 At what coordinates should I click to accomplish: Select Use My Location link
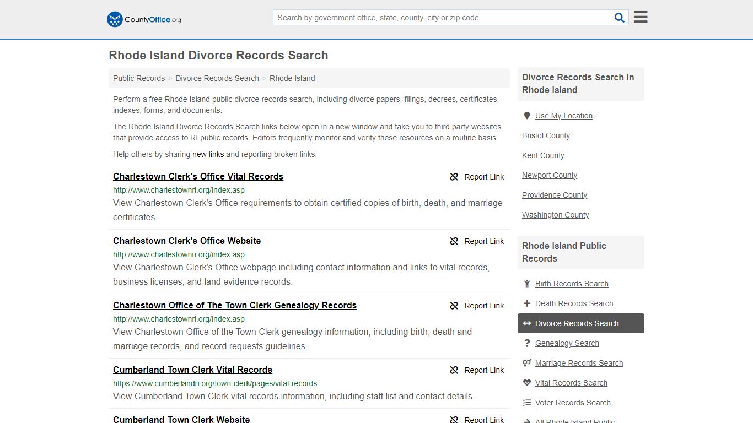pos(564,116)
